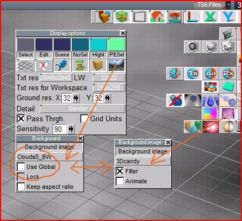
Task: Click the grid plane icon in Display options
Action: 25,65
